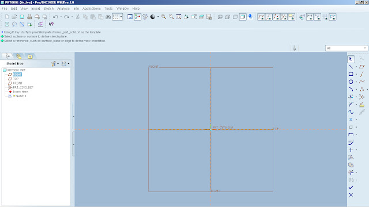Cancel the sketch with the X icon
This screenshot has height=207, width=369.
click(351, 195)
